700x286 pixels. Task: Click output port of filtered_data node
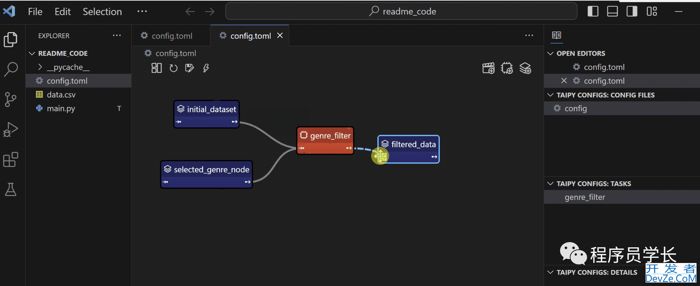tap(434, 157)
